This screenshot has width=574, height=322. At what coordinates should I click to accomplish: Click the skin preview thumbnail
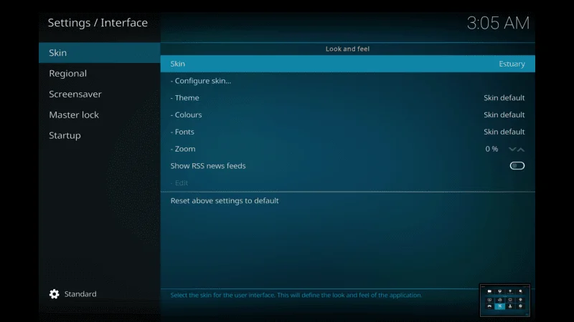(x=505, y=300)
